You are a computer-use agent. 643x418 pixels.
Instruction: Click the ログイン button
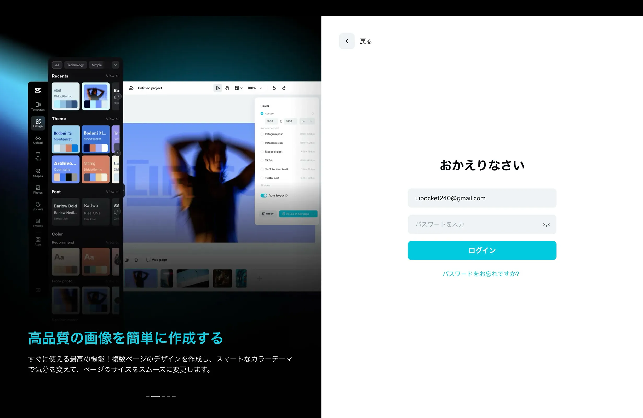point(482,251)
